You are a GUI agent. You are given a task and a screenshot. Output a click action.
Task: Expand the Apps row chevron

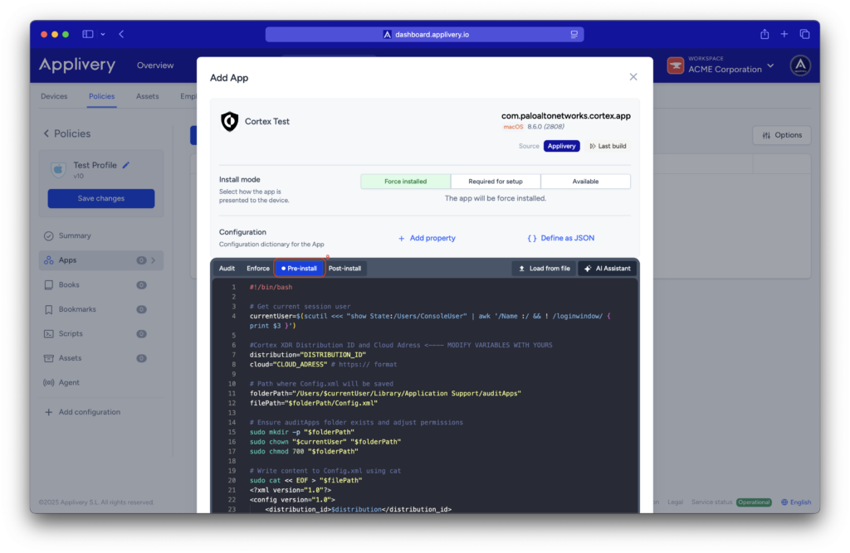click(x=154, y=260)
